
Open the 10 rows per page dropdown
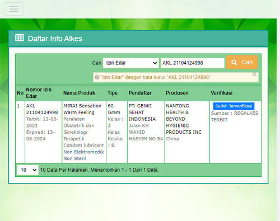coord(28,170)
